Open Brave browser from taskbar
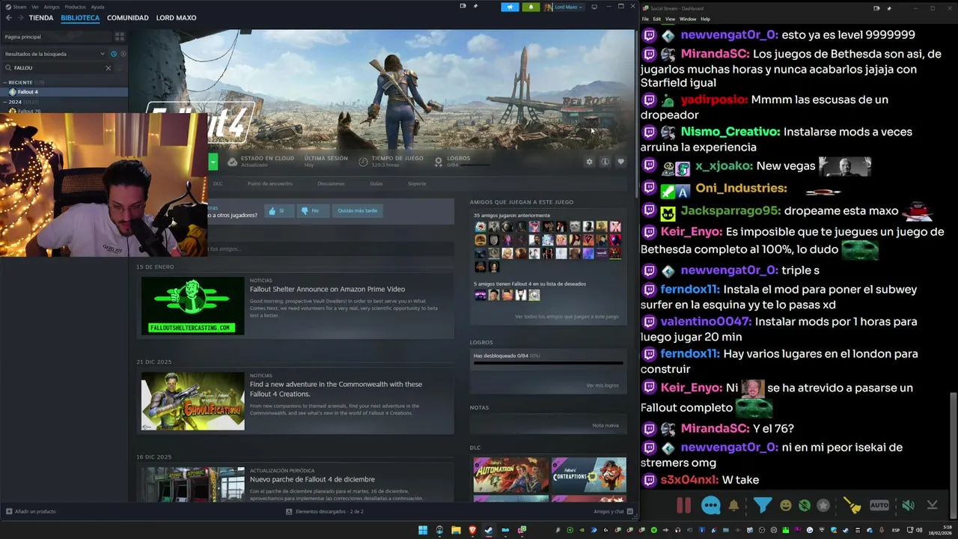The width and height of the screenshot is (958, 539). click(x=472, y=530)
